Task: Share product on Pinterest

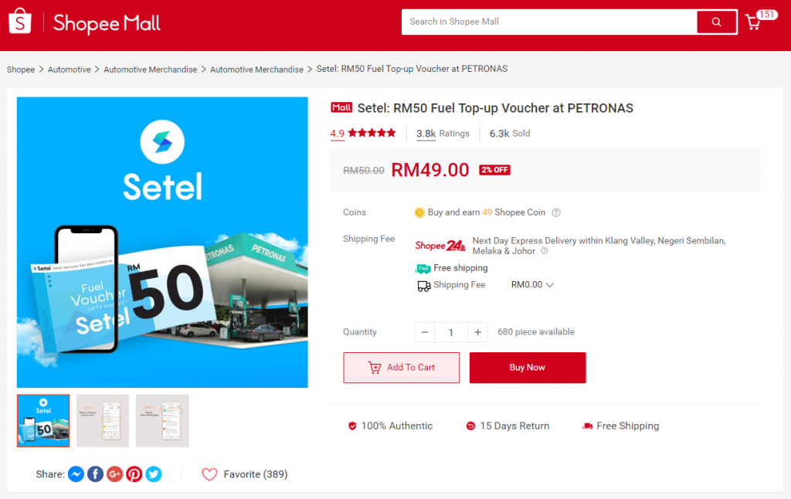Action: point(134,474)
